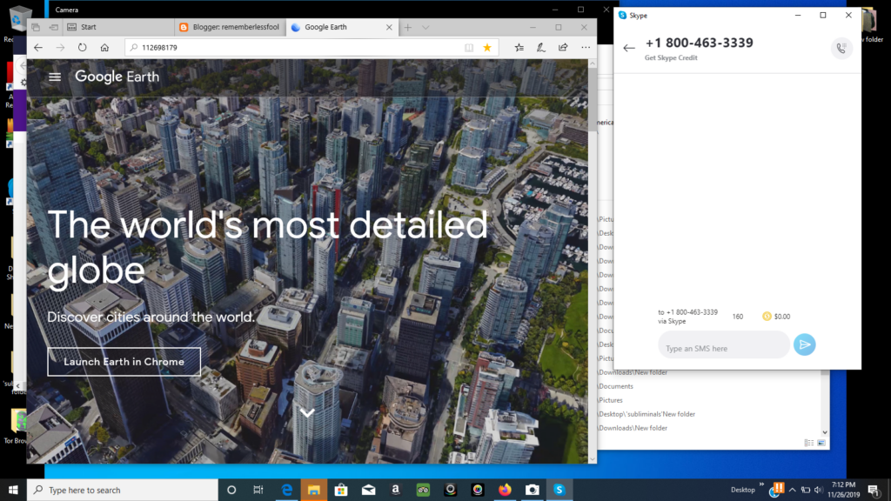Screen dimensions: 891x501
Task: Share this page from Edge toolbar
Action: [563, 48]
